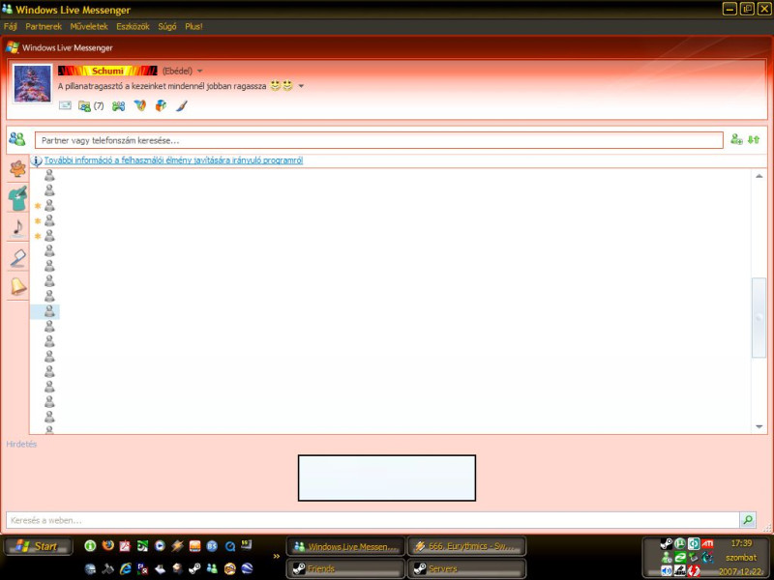Click the Steam icon in system tray

coord(667,543)
